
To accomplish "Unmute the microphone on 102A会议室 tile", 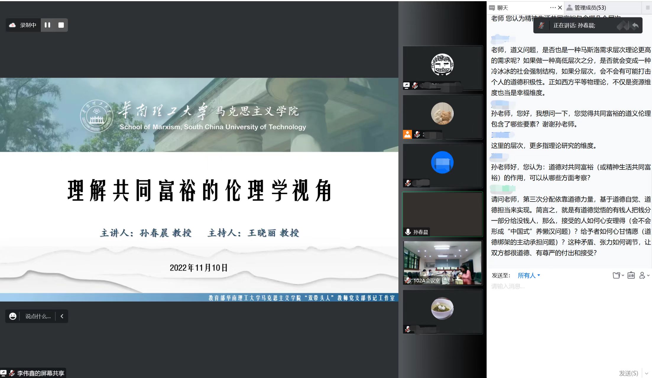I will [407, 280].
